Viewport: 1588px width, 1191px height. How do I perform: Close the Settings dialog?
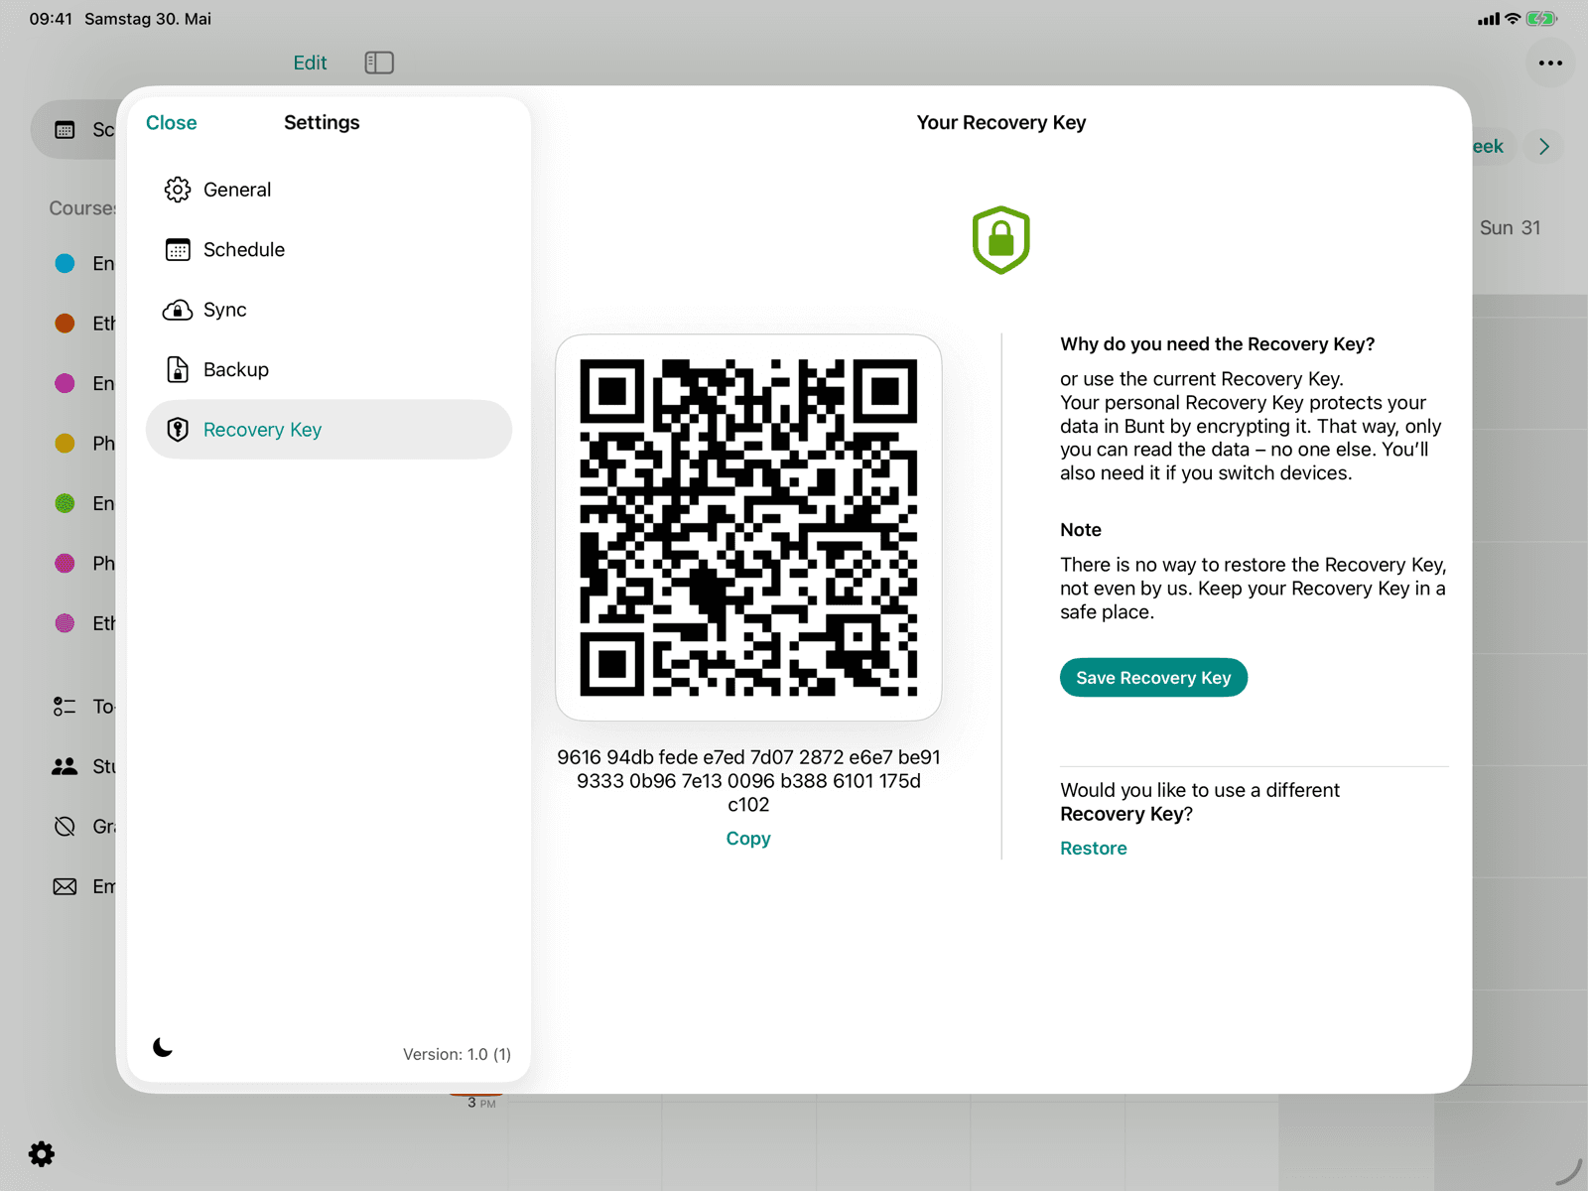click(172, 123)
